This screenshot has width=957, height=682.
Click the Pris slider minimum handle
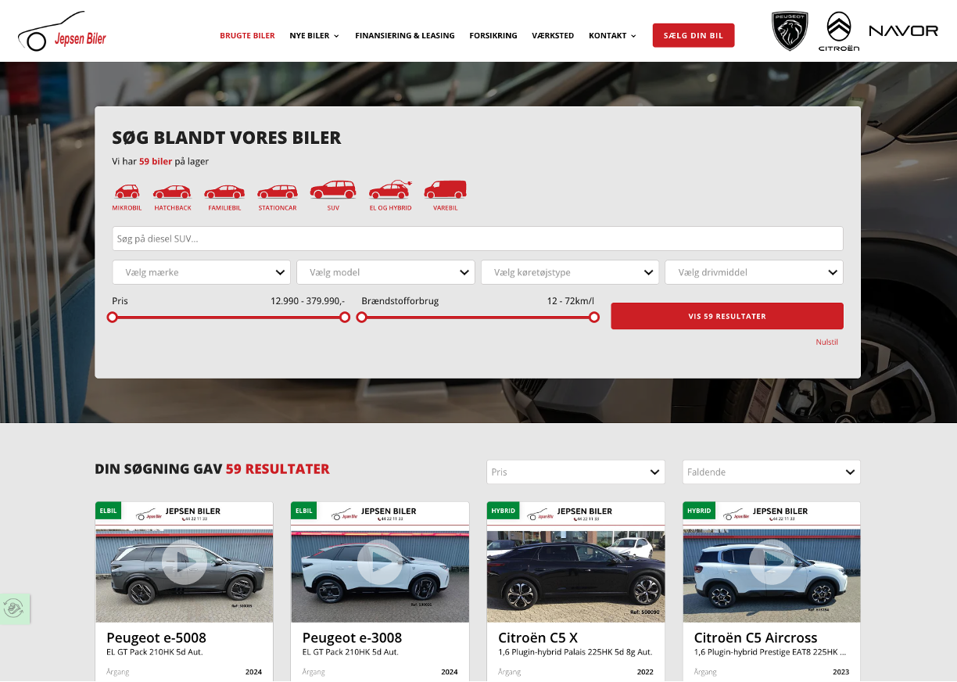(113, 318)
